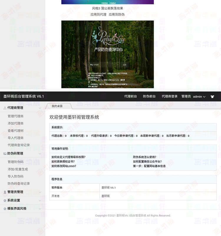Click the 代理升级请求 statistic
Viewport: 221px width, 236px height.
click(101, 136)
